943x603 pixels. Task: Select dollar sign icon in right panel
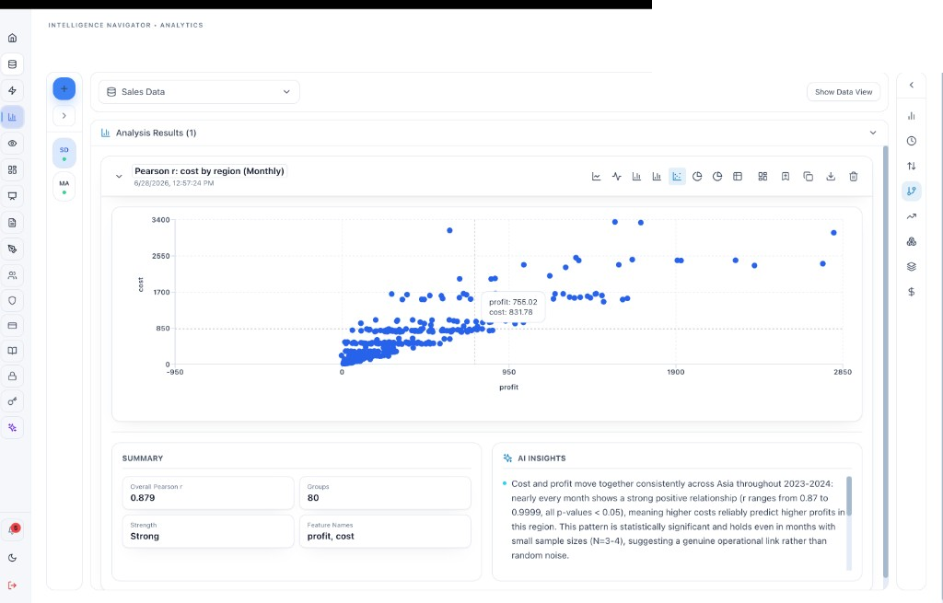[911, 292]
